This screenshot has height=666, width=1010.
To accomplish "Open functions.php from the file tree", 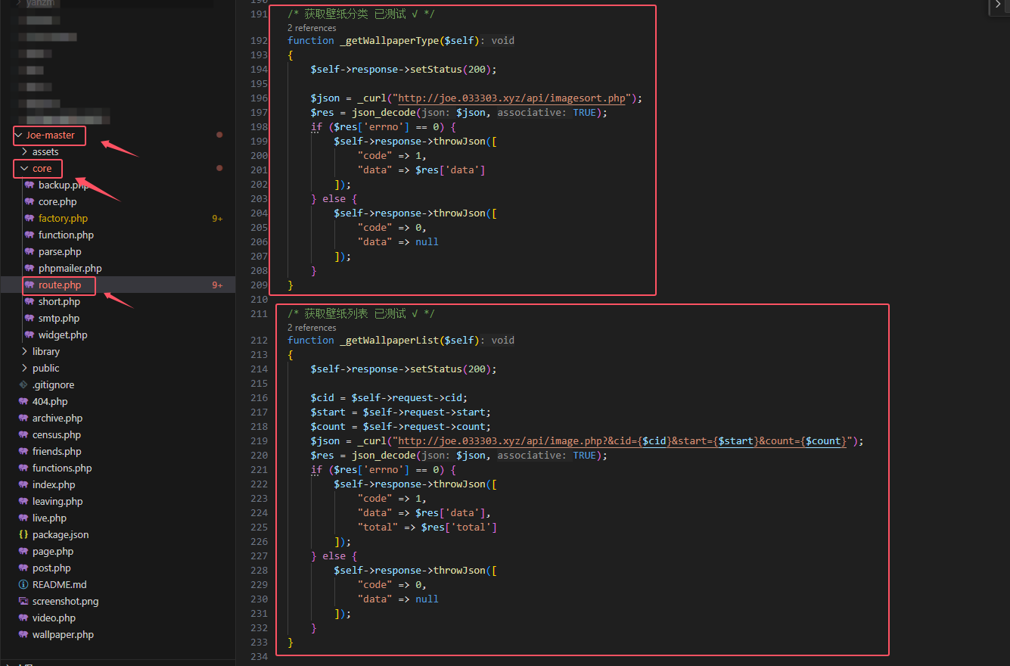I will pos(61,468).
